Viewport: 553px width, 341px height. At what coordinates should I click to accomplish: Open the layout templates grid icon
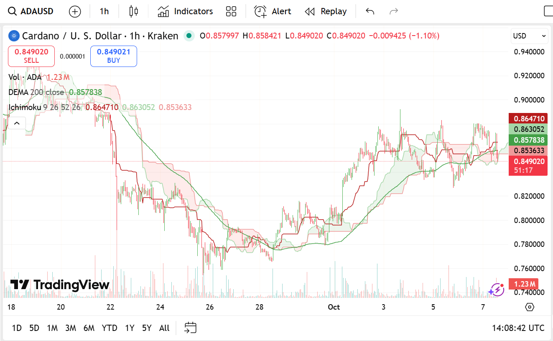click(x=231, y=11)
